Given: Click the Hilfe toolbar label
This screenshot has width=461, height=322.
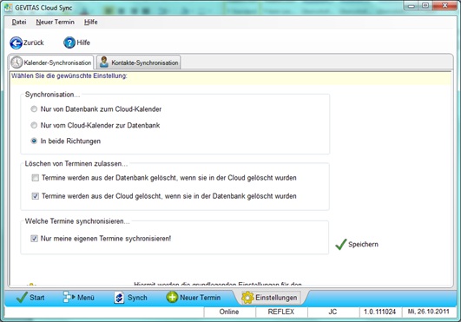Looking at the screenshot, I should [x=83, y=43].
